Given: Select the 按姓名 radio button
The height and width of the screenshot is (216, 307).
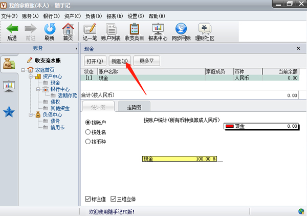Looking at the screenshot, I should (87, 132).
